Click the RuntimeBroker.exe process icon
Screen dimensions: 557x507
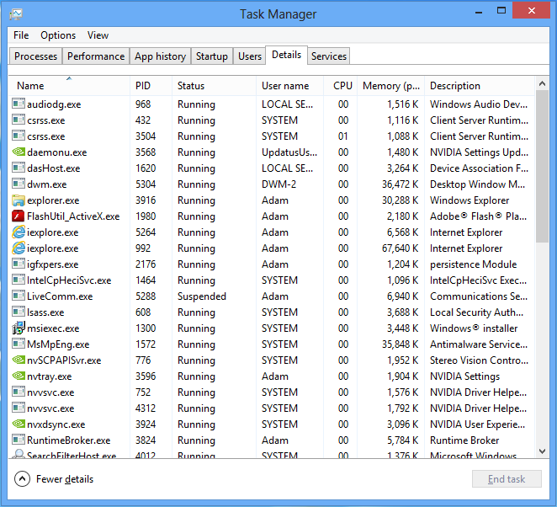coord(19,440)
